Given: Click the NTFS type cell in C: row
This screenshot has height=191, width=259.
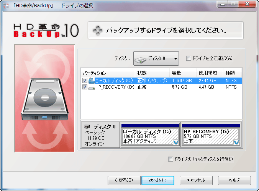Looking at the screenshot, I should tap(231, 81).
